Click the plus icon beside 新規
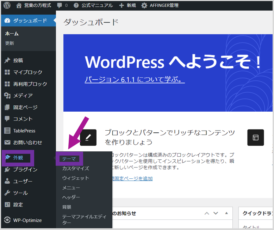The height and width of the screenshot is (230, 274). pyautogui.click(x=122, y=6)
